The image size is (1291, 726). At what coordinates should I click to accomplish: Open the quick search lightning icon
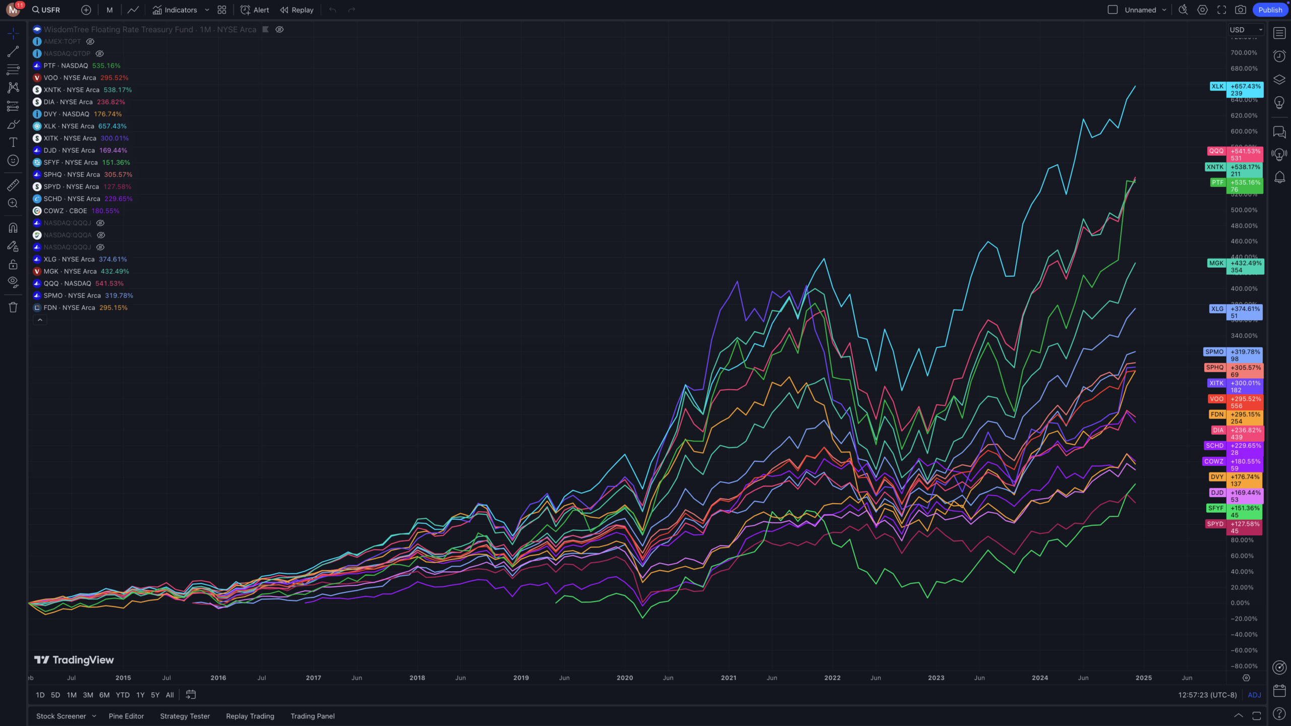[x=1183, y=10]
